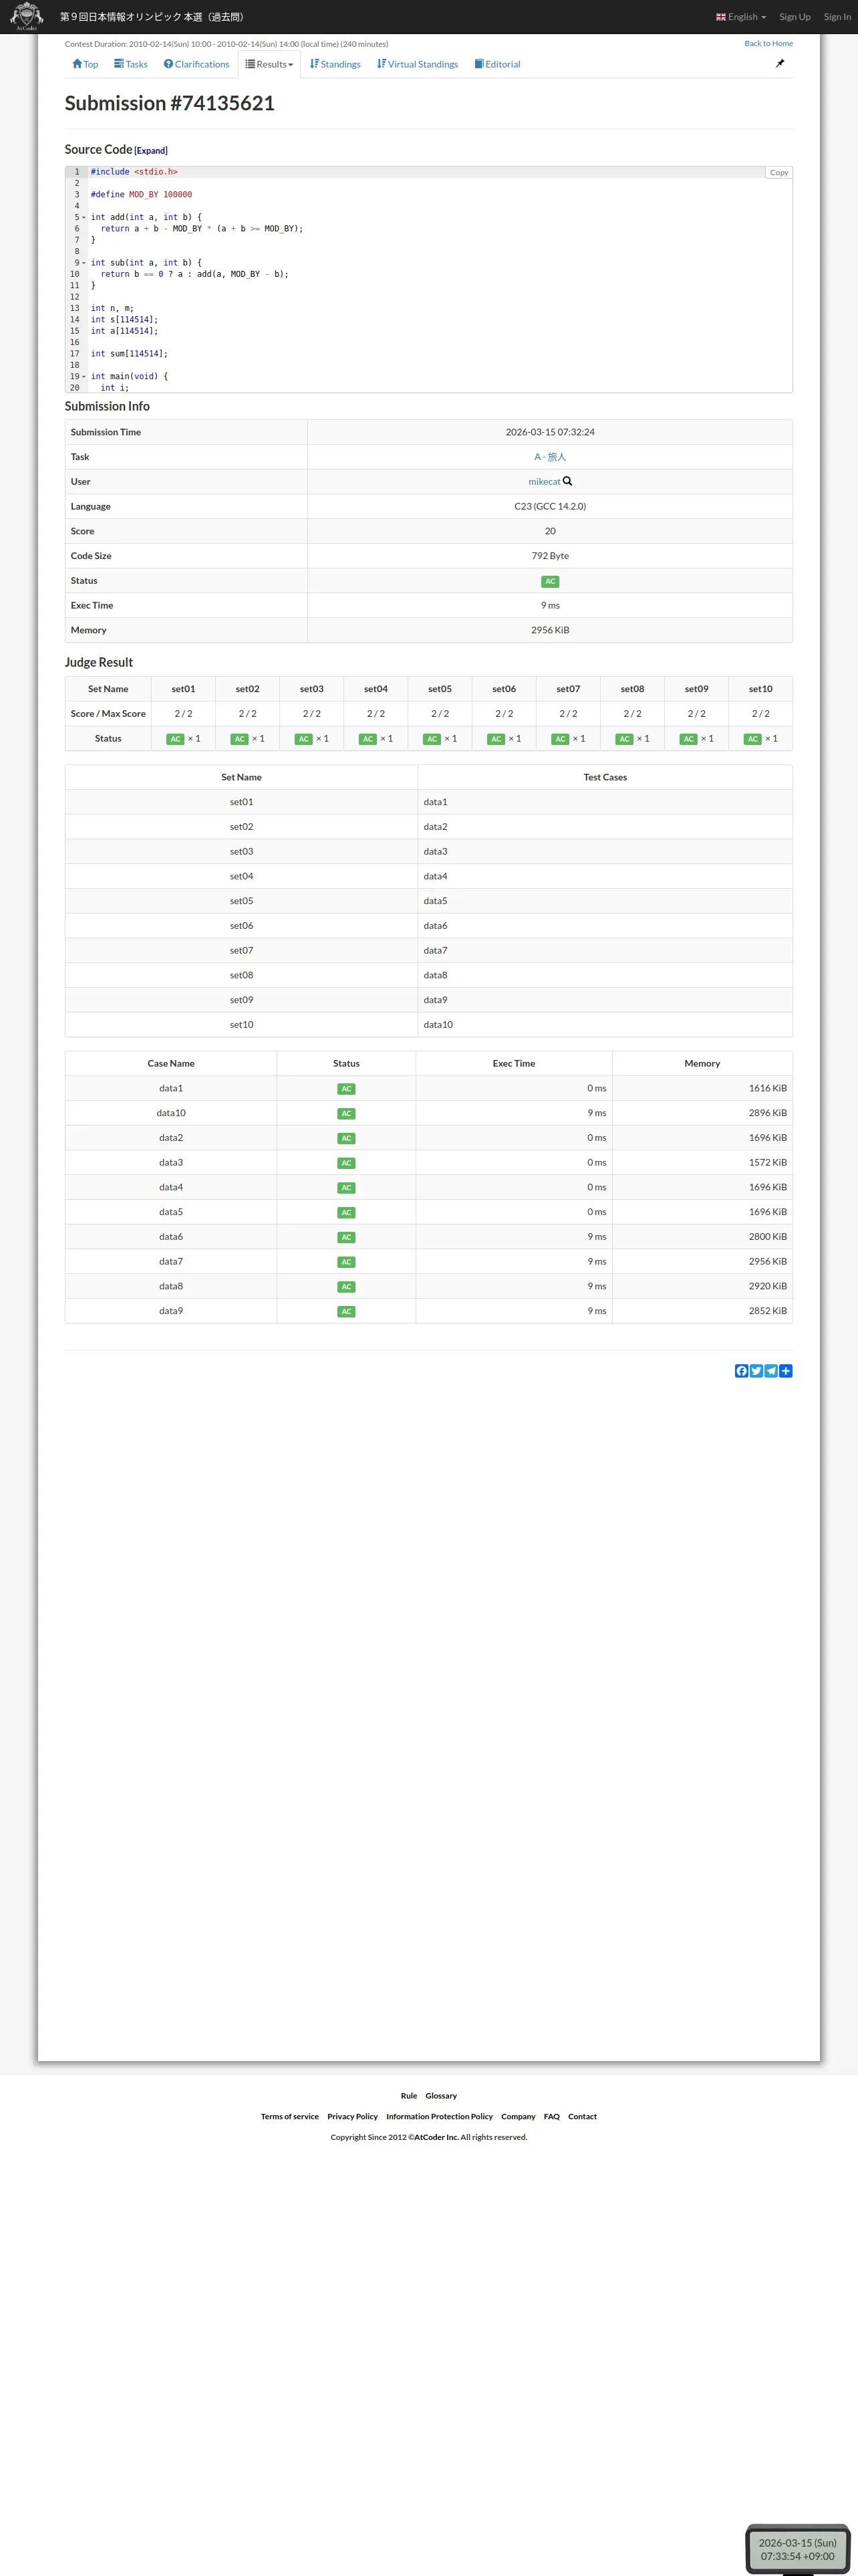Screen dimensions: 858x2576
Task: Share the submission on Telegram
Action: click(x=771, y=1371)
